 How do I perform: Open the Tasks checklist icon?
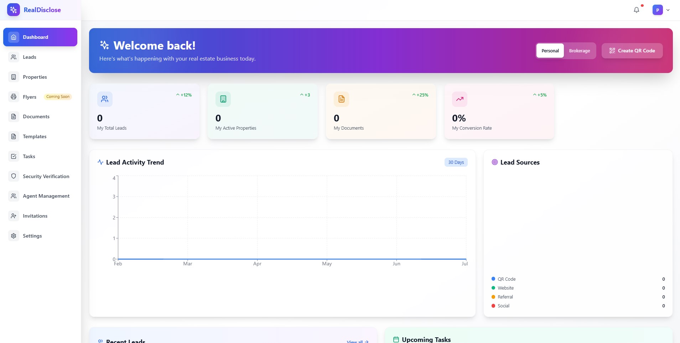point(14,156)
